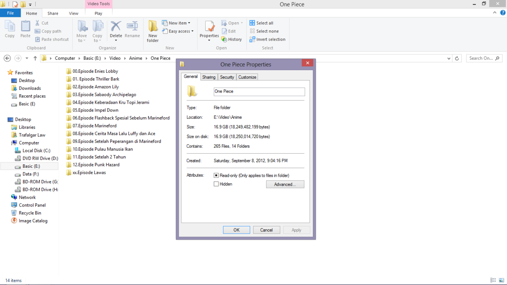Select Downloads in Favorites
Image resolution: width=507 pixels, height=285 pixels.
pos(26,88)
